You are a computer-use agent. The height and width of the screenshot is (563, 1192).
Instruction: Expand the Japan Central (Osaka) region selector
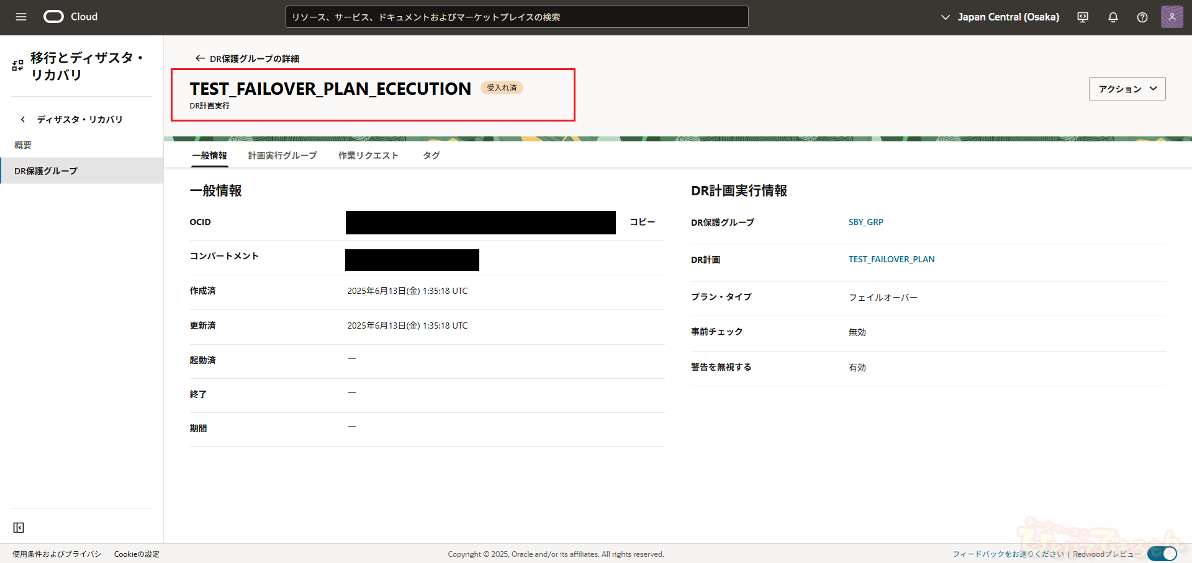pyautogui.click(x=1000, y=17)
